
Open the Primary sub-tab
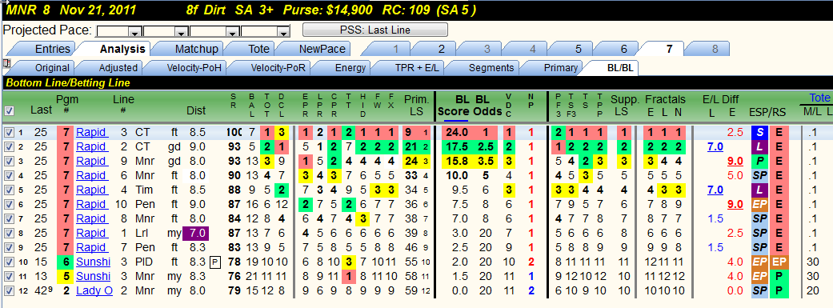560,68
